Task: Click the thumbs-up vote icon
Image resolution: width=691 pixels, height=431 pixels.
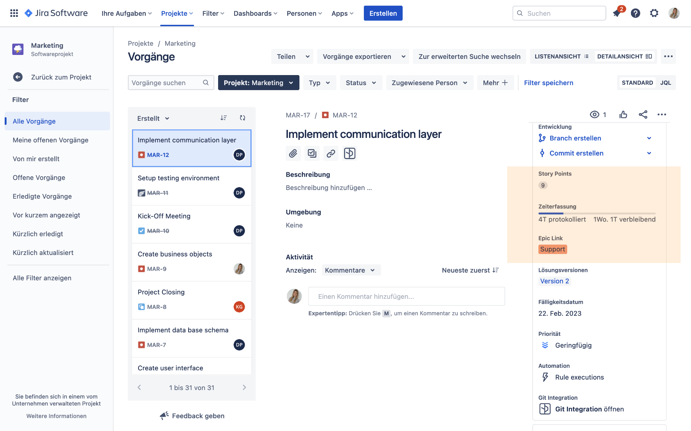Action: click(x=623, y=115)
